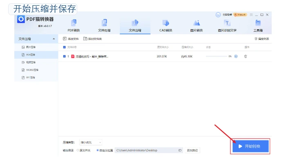Select the 自定义位置 output radio button

click(98, 150)
